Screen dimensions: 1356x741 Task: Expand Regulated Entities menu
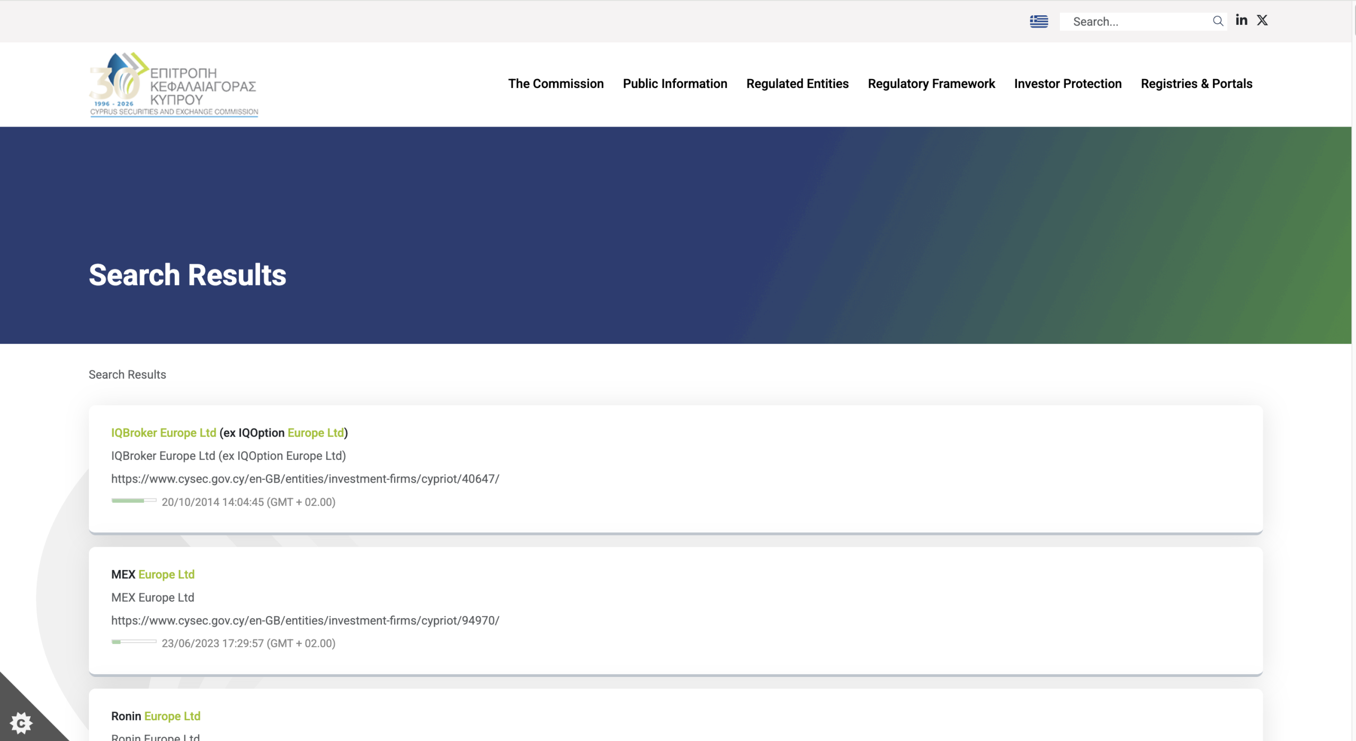(x=797, y=84)
